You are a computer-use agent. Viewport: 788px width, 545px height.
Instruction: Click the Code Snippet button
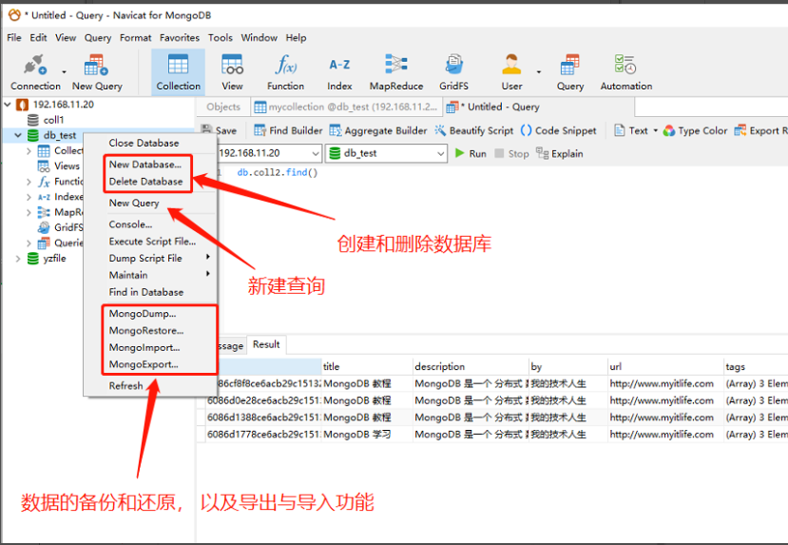coord(558,130)
